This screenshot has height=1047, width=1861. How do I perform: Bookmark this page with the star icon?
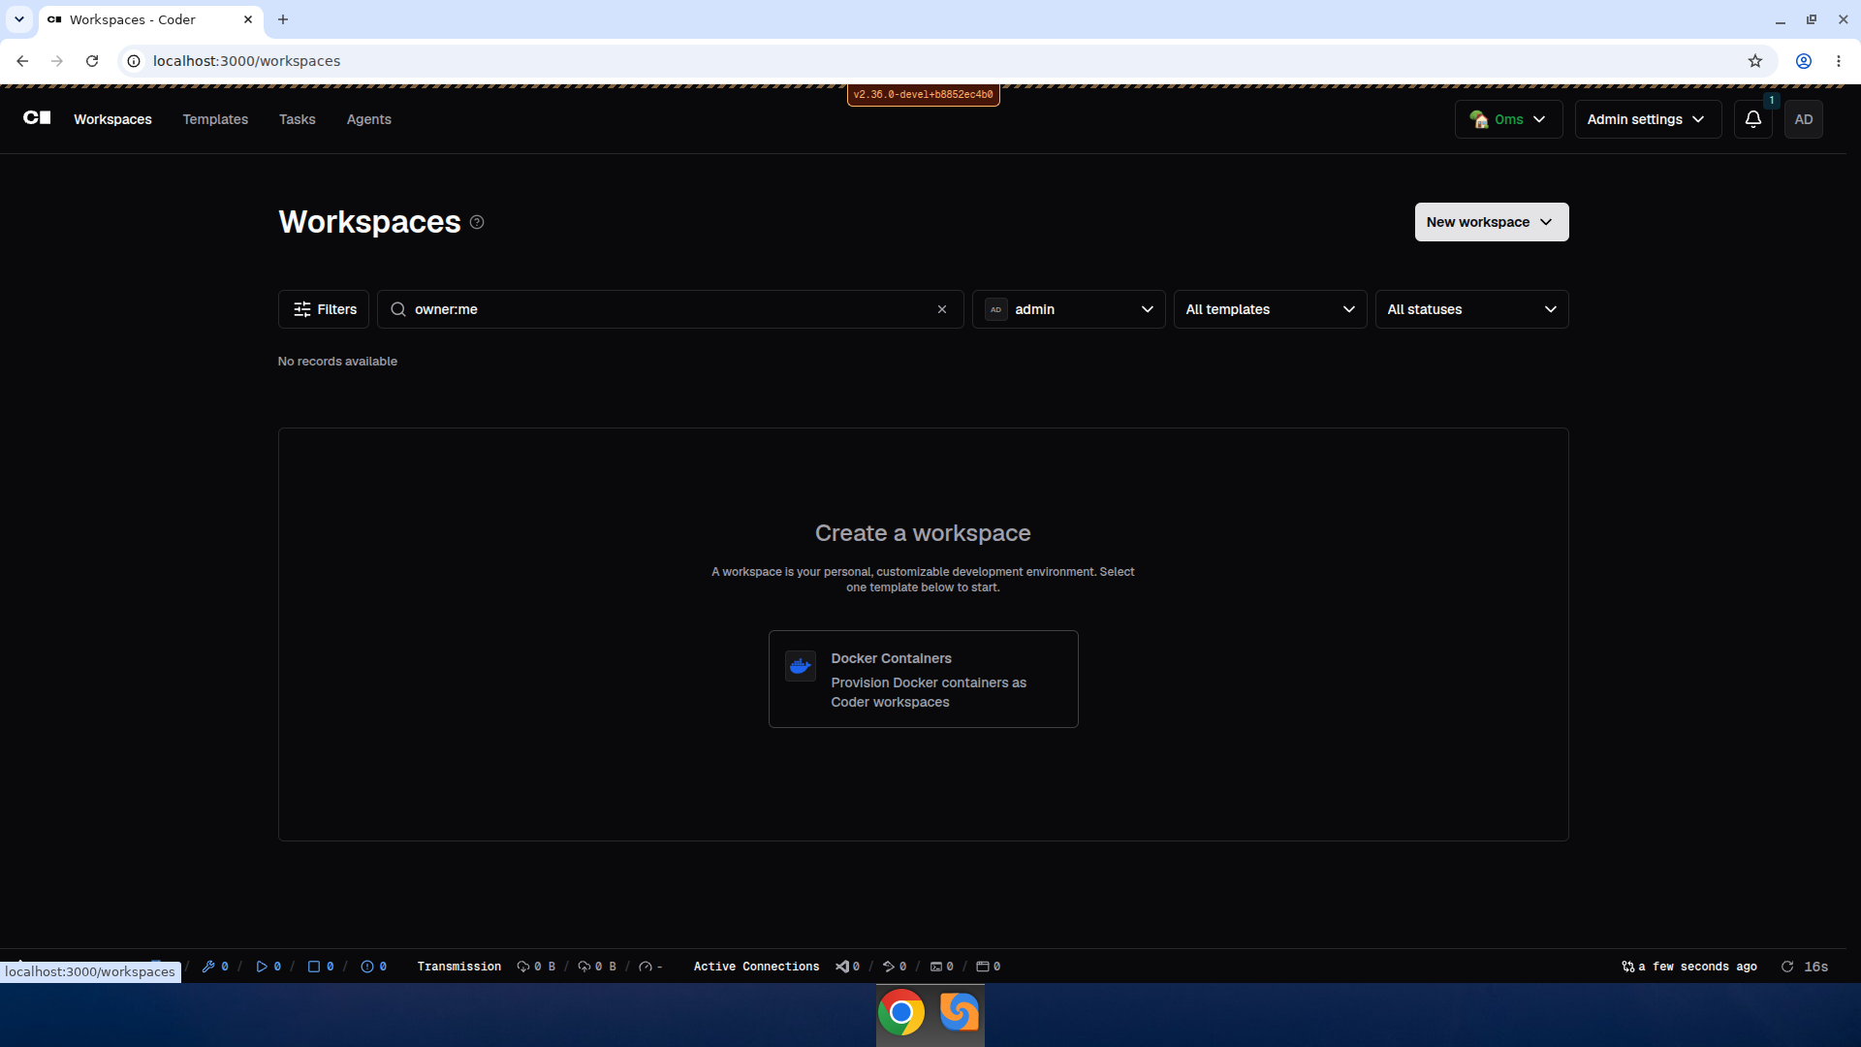1755,61
